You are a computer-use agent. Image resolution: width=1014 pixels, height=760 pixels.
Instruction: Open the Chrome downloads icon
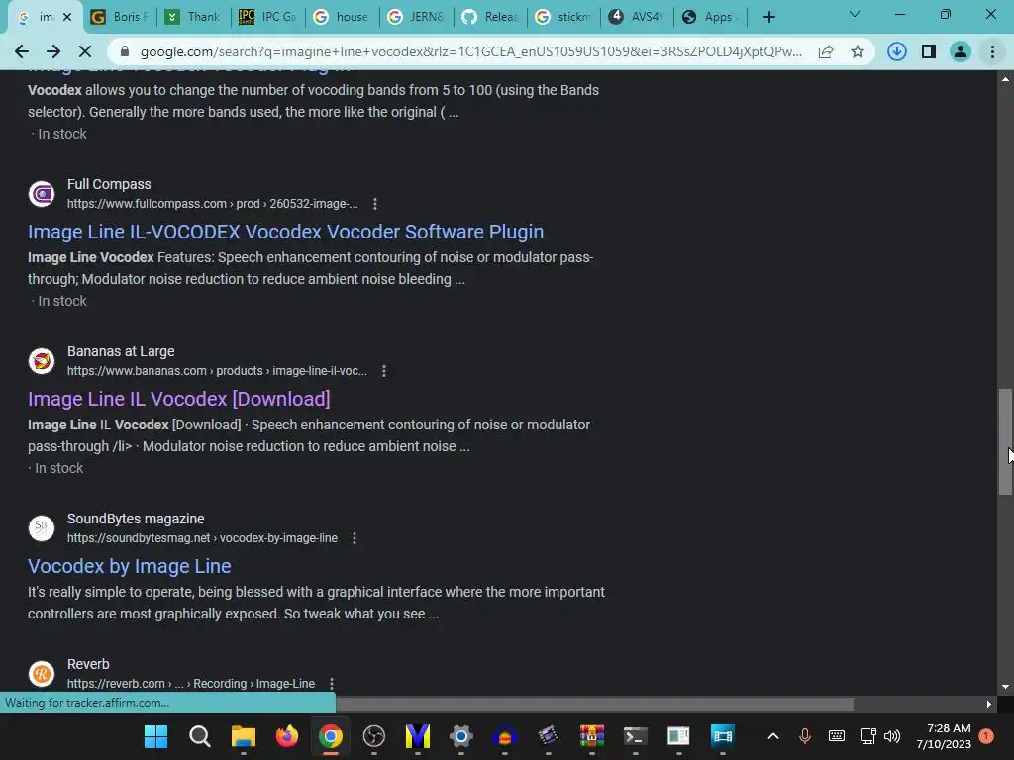tap(897, 51)
